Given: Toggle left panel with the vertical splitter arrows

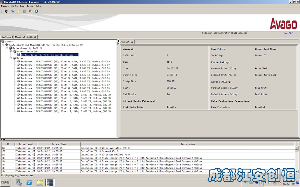Looking at the screenshot, I should (x=118, y=42).
